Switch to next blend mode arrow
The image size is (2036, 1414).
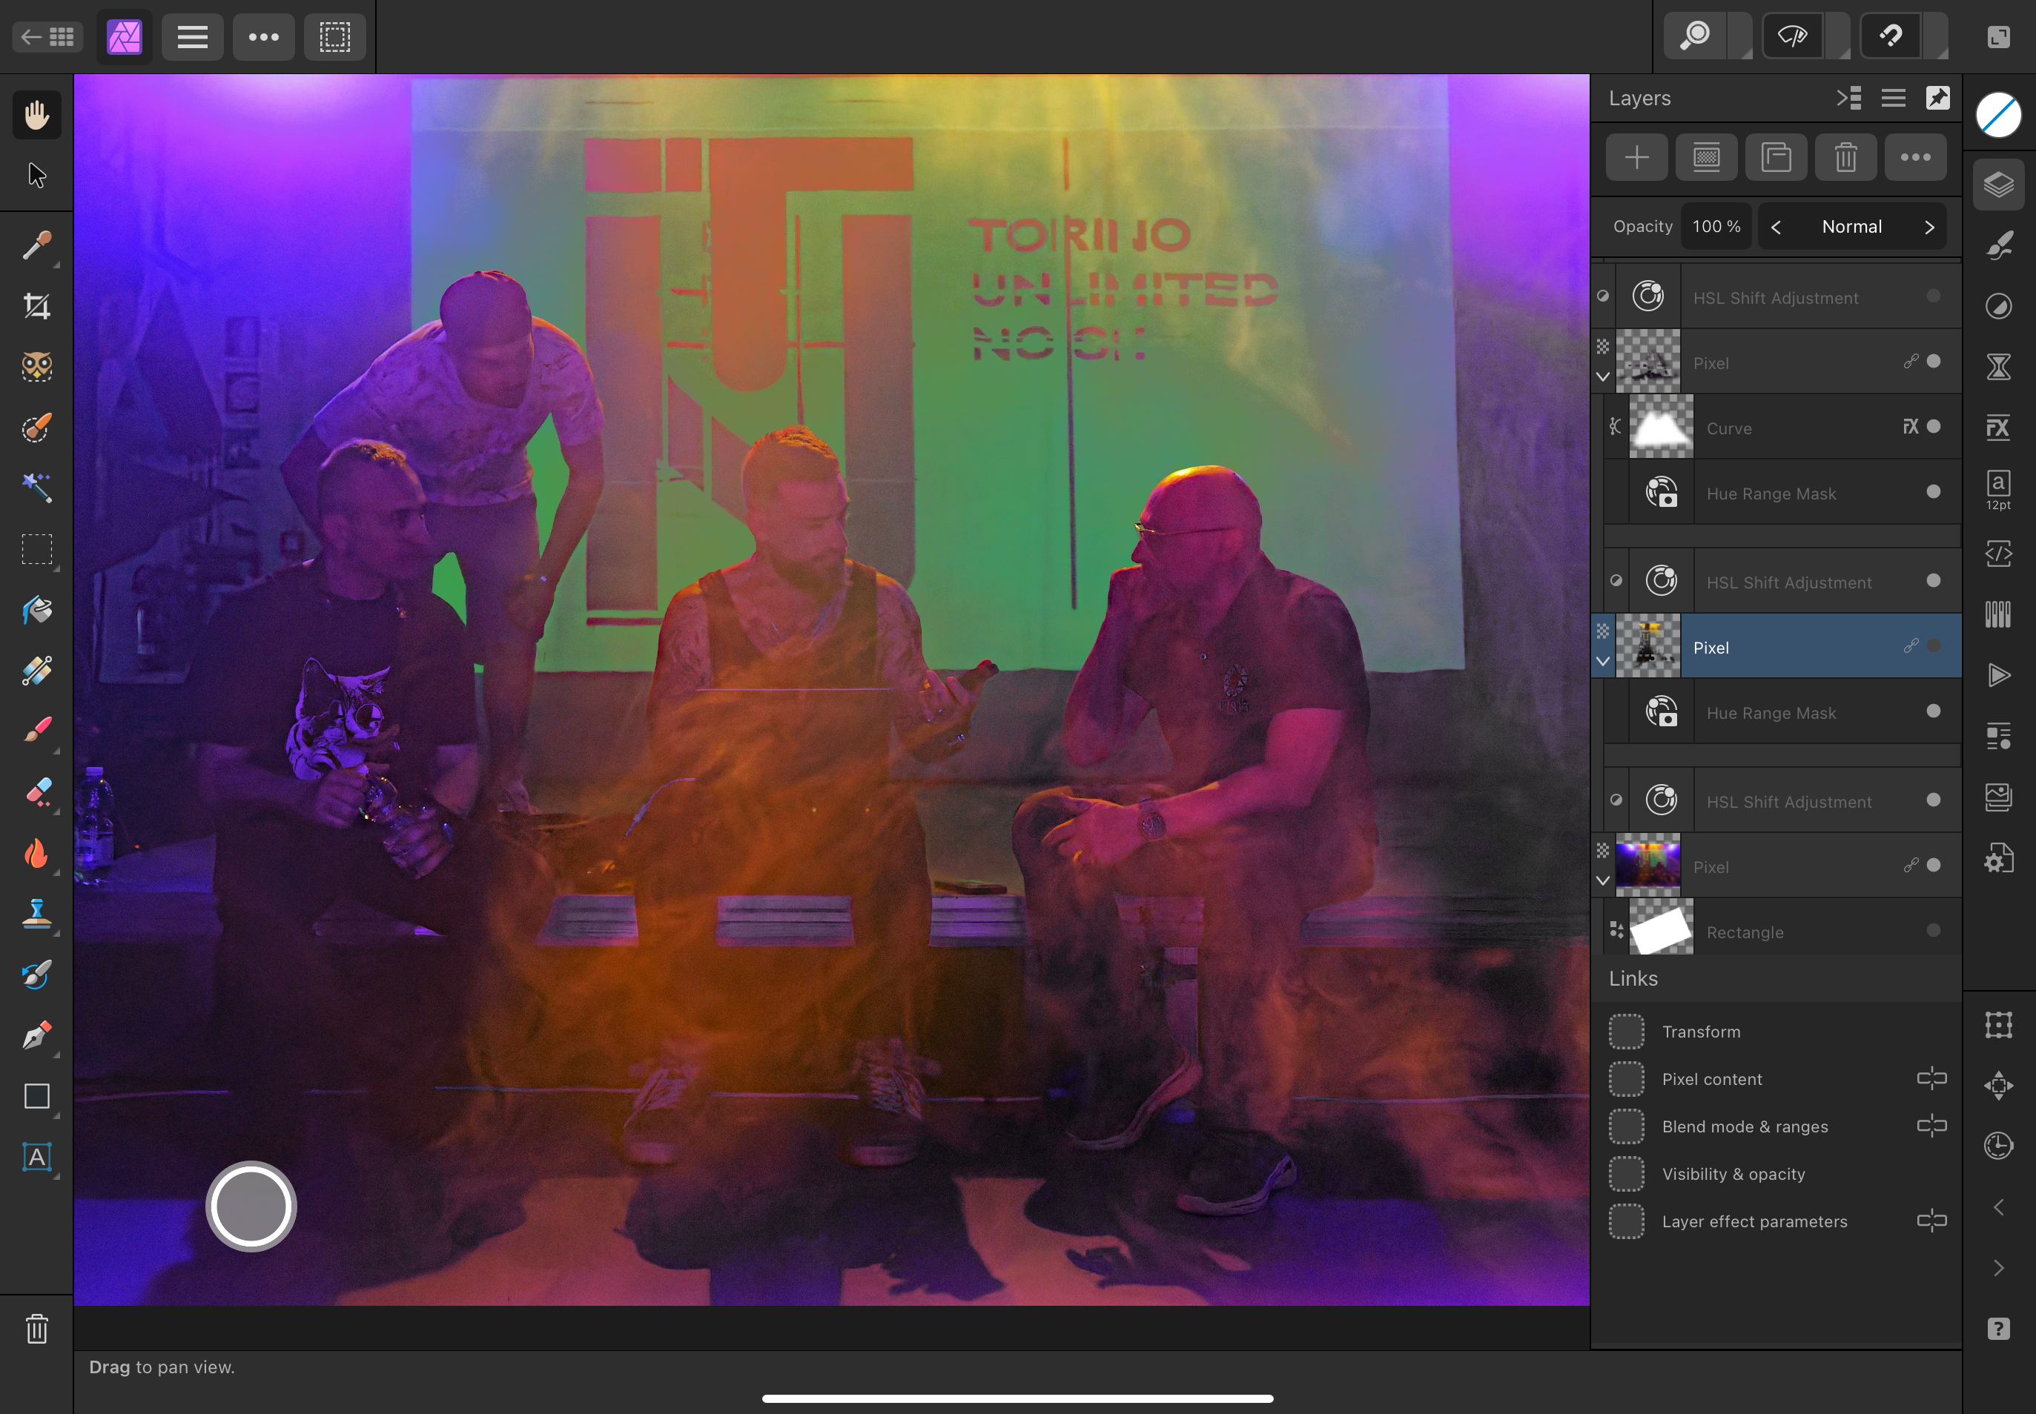tap(1928, 228)
